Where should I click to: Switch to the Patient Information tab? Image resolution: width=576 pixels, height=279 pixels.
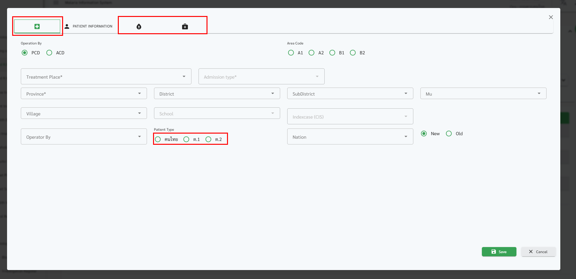tap(92, 27)
